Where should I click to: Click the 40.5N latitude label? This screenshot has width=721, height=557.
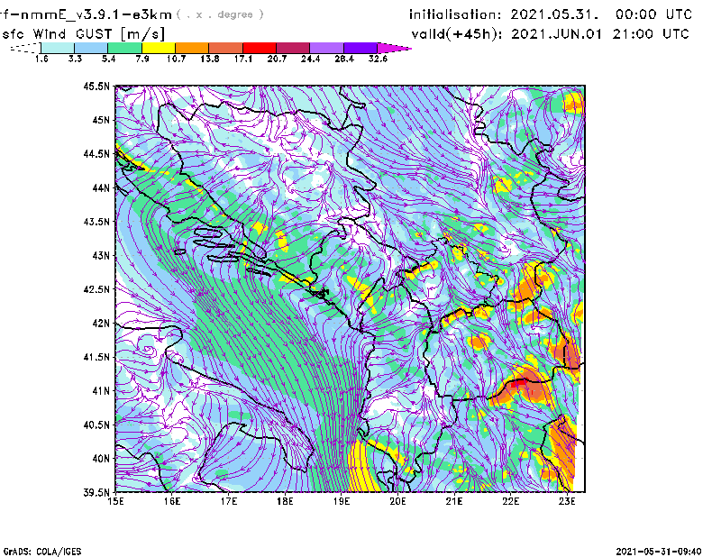[x=96, y=425]
